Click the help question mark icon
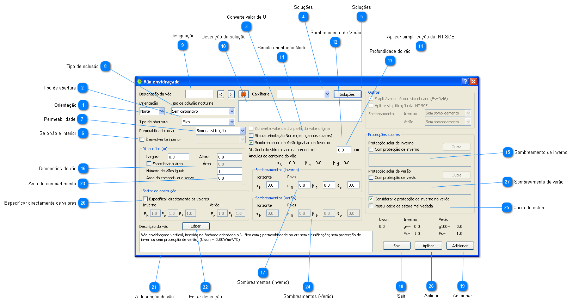The height and width of the screenshot is (305, 573). (x=465, y=82)
